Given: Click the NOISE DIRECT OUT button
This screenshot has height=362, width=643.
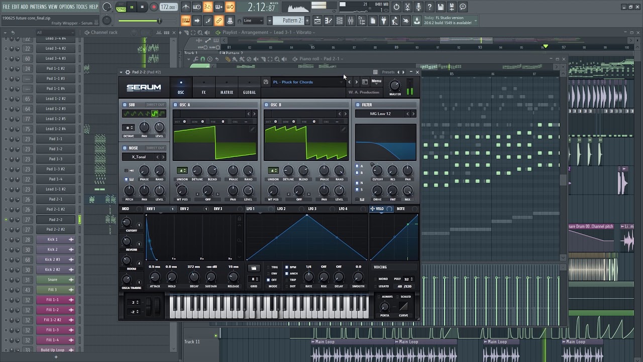Looking at the screenshot, I should click(155, 148).
